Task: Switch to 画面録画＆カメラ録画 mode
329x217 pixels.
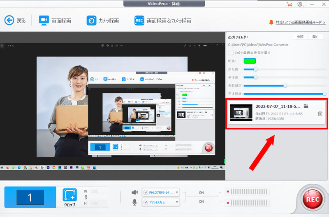Action: pyautogui.click(x=163, y=20)
